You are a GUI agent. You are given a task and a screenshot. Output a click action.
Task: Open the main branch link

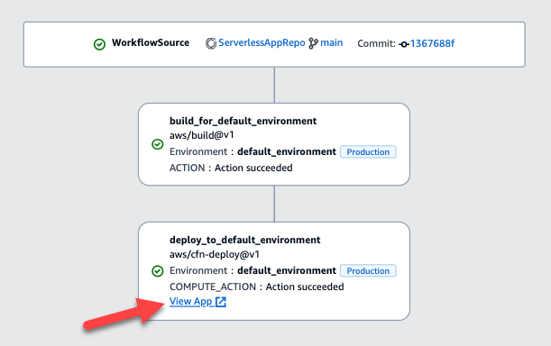(x=331, y=43)
